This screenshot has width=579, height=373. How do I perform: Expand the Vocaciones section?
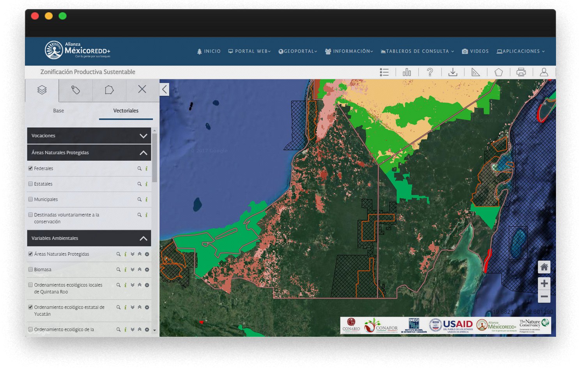143,136
